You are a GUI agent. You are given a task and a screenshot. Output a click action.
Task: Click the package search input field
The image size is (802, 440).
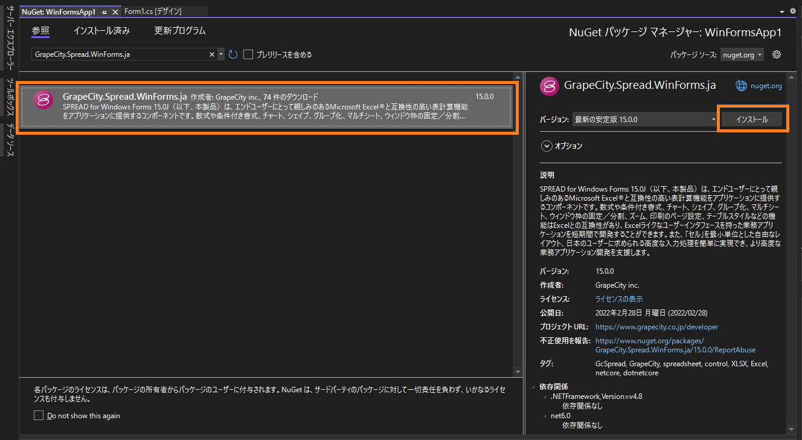[120, 54]
